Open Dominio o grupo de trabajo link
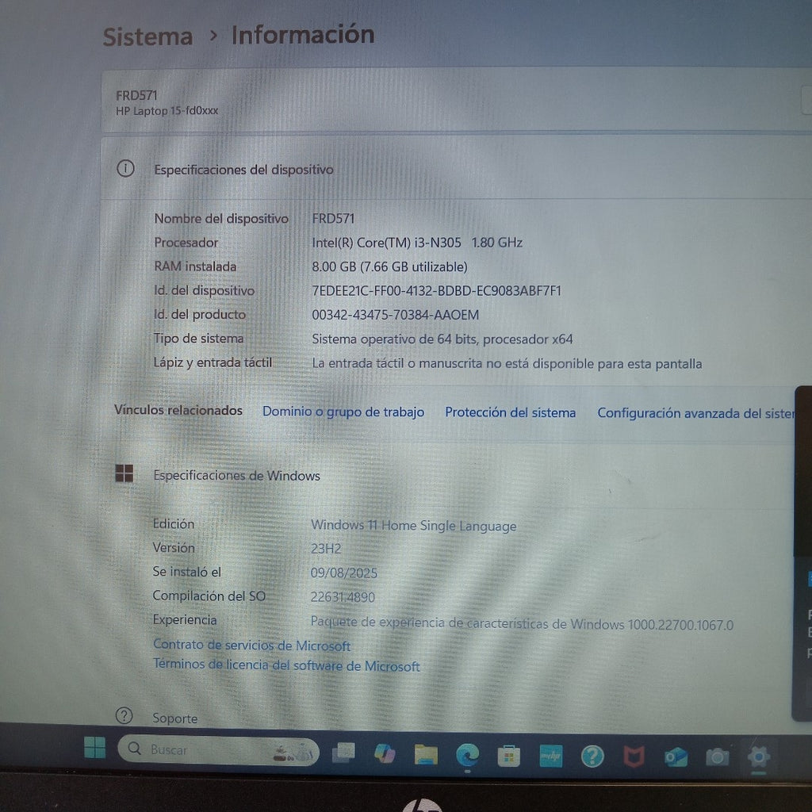 [x=343, y=412]
